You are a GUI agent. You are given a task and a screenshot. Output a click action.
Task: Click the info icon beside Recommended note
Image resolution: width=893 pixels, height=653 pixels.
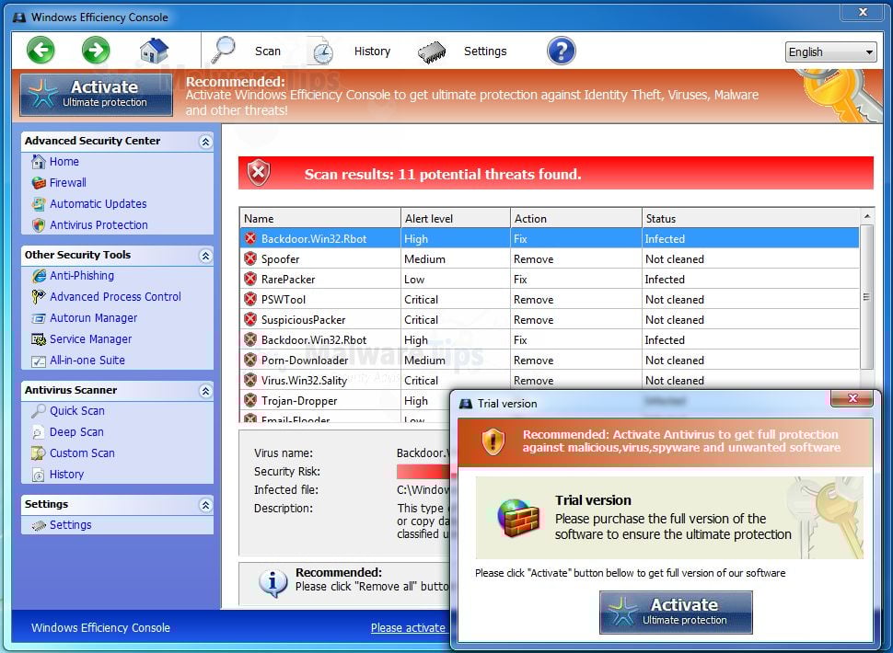coord(273,582)
